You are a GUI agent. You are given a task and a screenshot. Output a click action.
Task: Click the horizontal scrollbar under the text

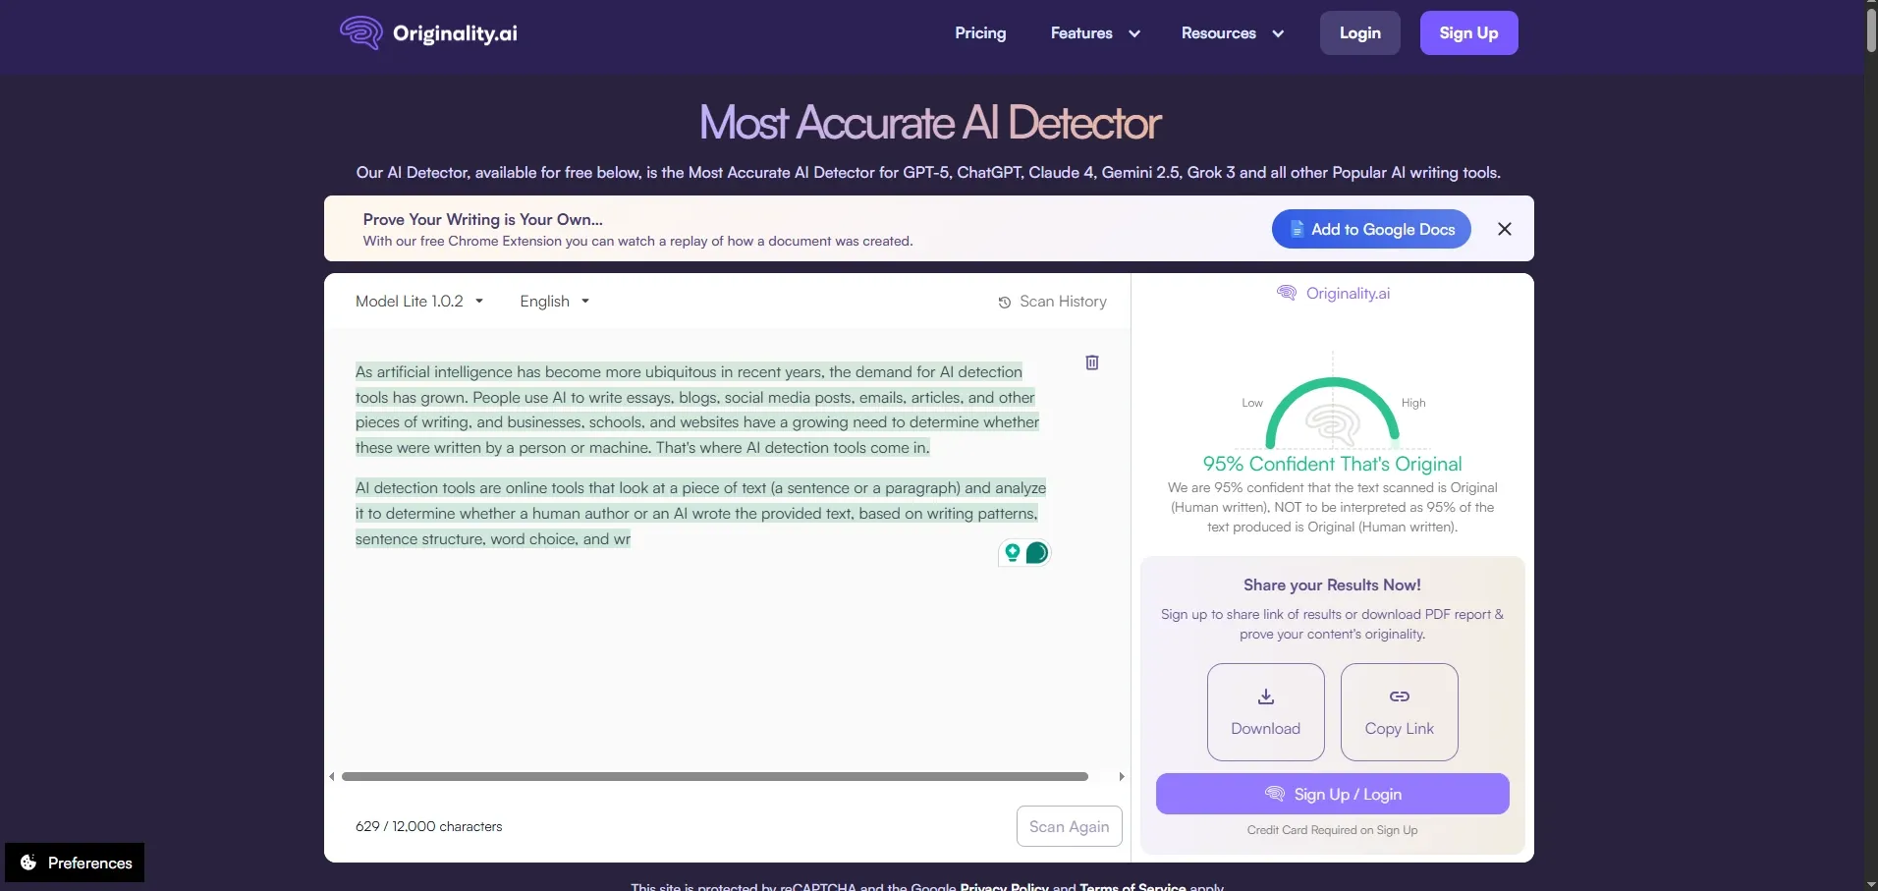[x=714, y=776]
